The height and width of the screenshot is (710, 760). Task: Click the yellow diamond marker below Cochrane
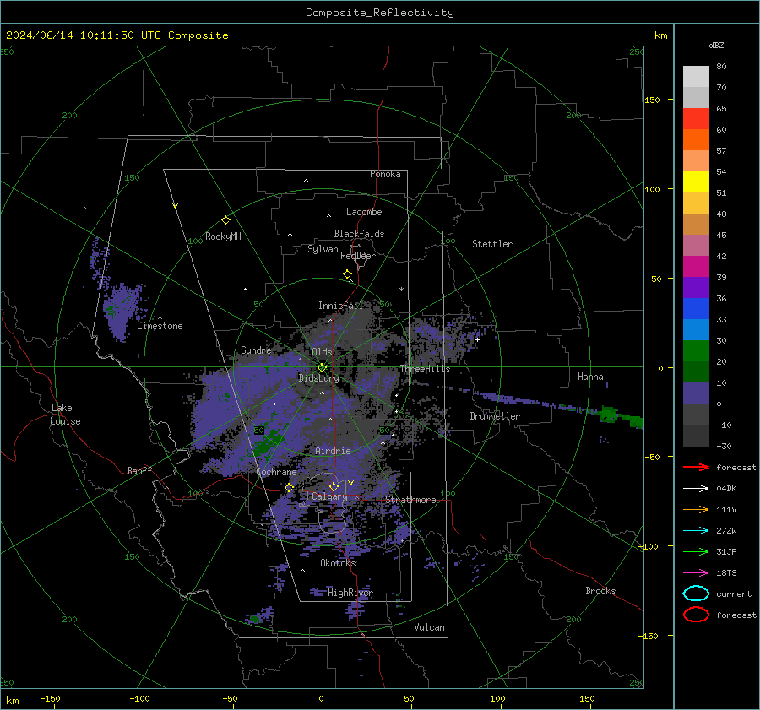[290, 488]
